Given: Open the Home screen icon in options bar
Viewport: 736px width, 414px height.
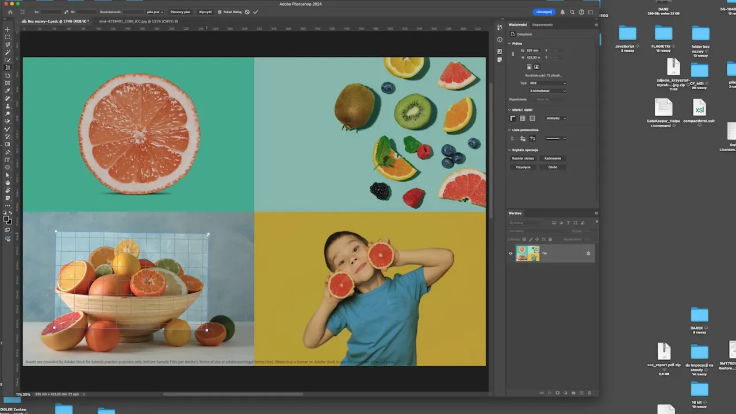Looking at the screenshot, I should click(x=10, y=11).
